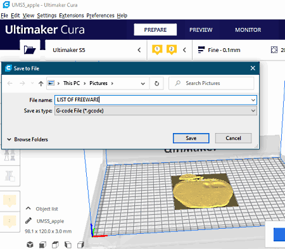
Task: Click the Cura logo in dialog title
Action: pos(8,68)
